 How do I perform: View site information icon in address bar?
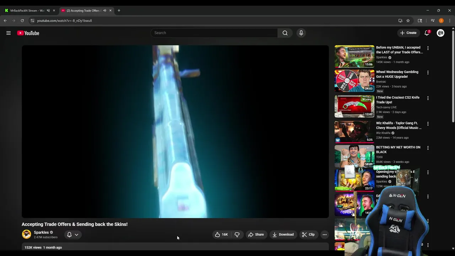click(32, 21)
